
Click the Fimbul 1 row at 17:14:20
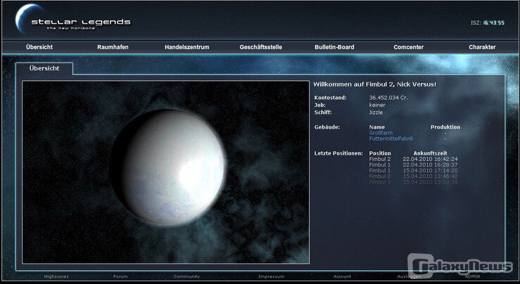pyautogui.click(x=413, y=171)
